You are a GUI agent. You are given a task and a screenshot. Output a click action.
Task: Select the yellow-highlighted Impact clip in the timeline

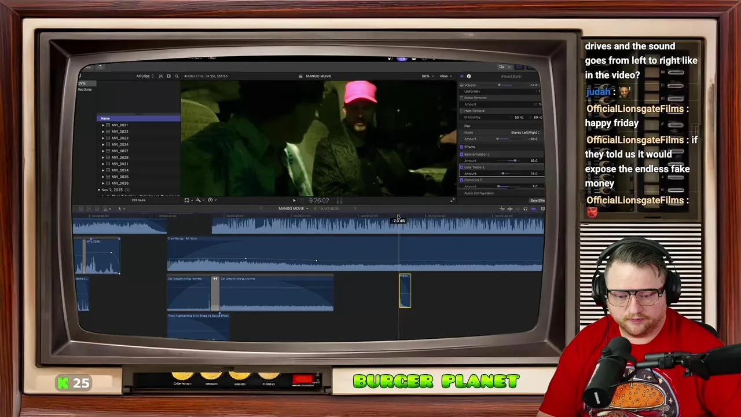tap(405, 291)
